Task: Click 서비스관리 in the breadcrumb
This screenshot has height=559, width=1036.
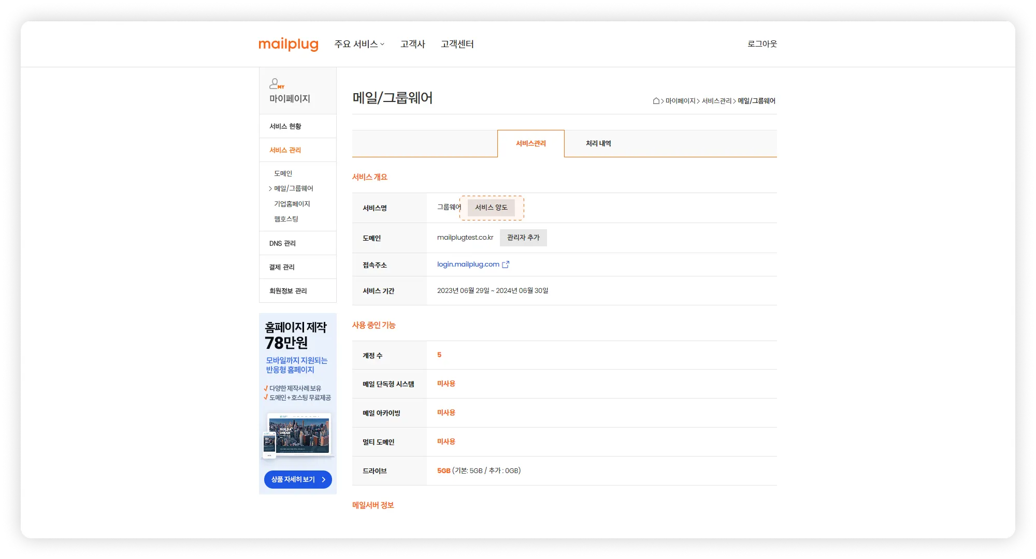Action: 716,101
